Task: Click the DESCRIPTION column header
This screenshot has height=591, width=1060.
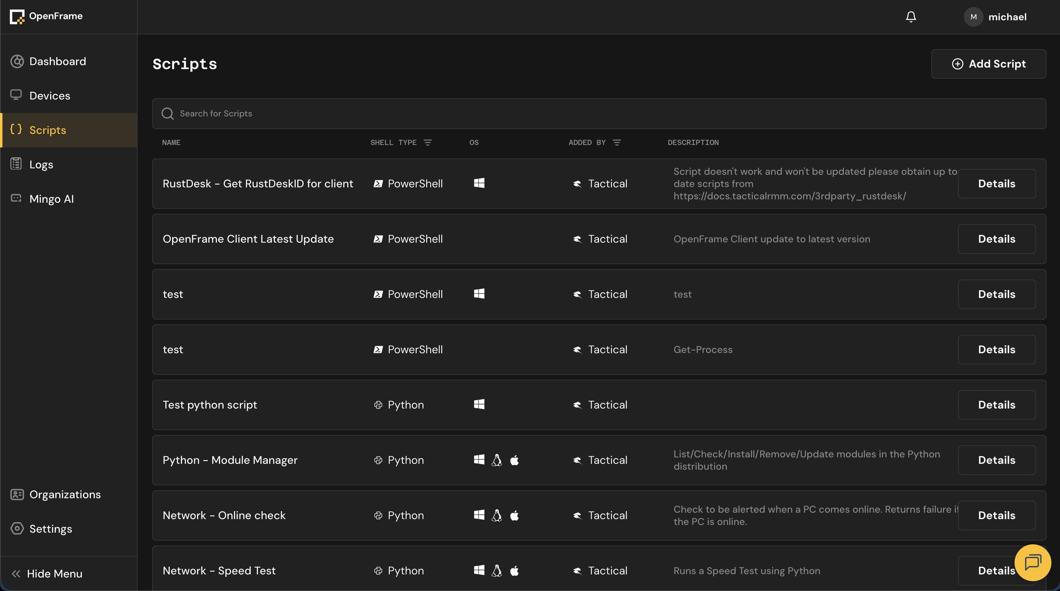Action: click(x=693, y=142)
